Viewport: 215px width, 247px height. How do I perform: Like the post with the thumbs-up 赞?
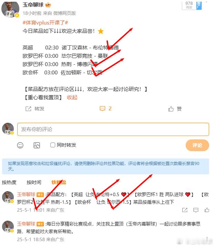[171, 109]
